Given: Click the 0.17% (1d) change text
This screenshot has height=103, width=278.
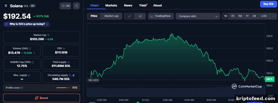Looking at the screenshot, I should coord(42,16).
